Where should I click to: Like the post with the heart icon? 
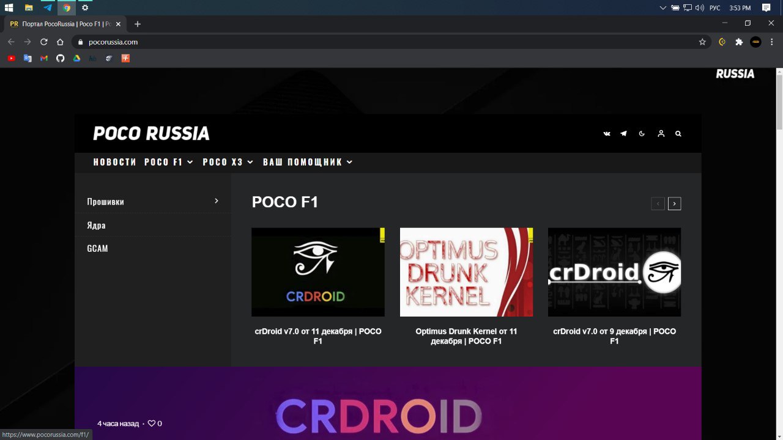152,423
